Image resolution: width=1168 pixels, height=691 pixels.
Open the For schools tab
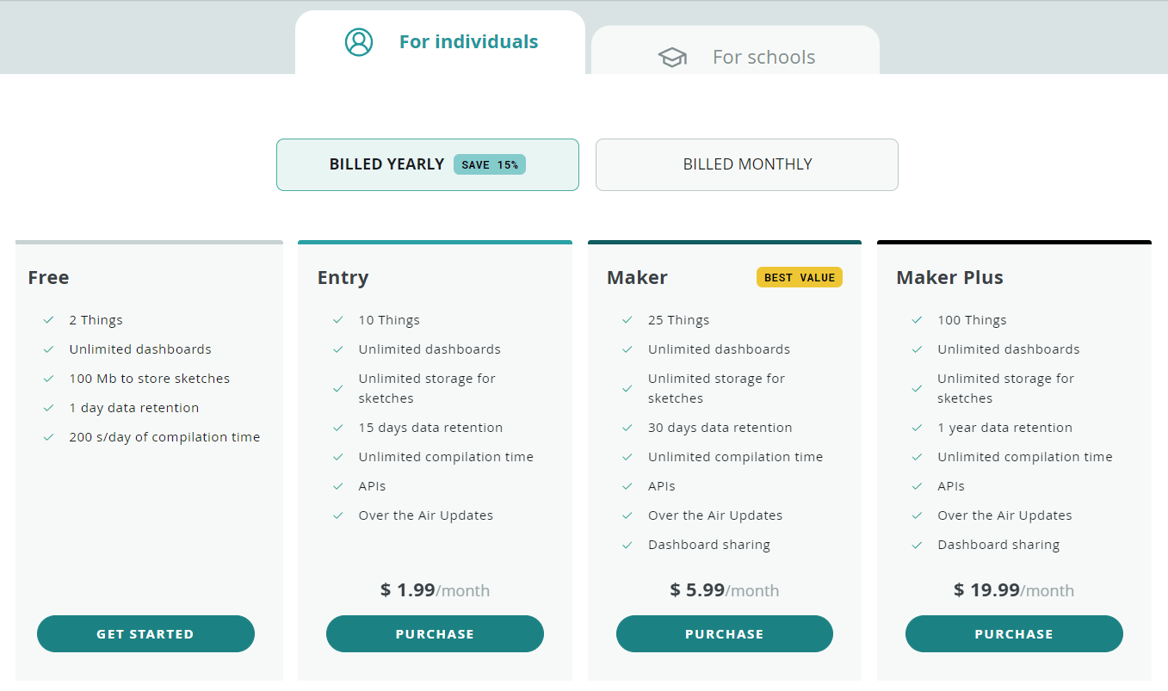(x=736, y=50)
